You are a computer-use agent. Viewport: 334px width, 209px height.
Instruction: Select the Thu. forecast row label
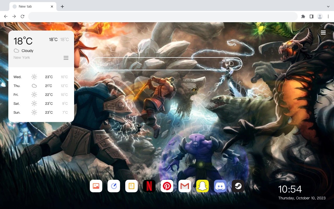[17, 86]
